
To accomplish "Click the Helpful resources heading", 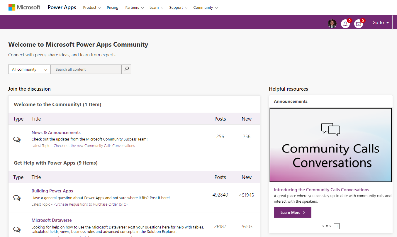I will pyautogui.click(x=289, y=89).
